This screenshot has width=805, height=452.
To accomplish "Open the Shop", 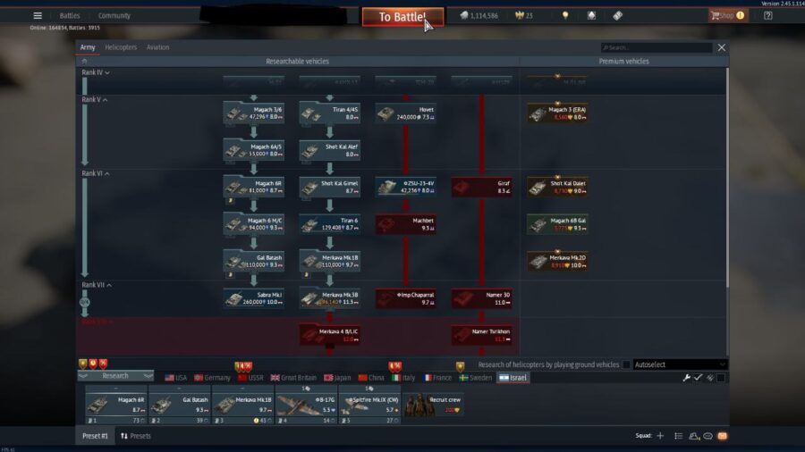I will click(727, 15).
